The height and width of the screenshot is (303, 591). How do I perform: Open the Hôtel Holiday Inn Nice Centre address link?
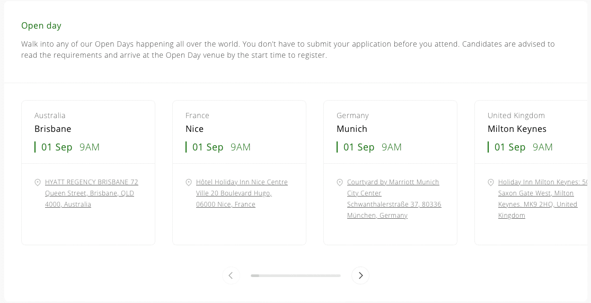click(242, 193)
